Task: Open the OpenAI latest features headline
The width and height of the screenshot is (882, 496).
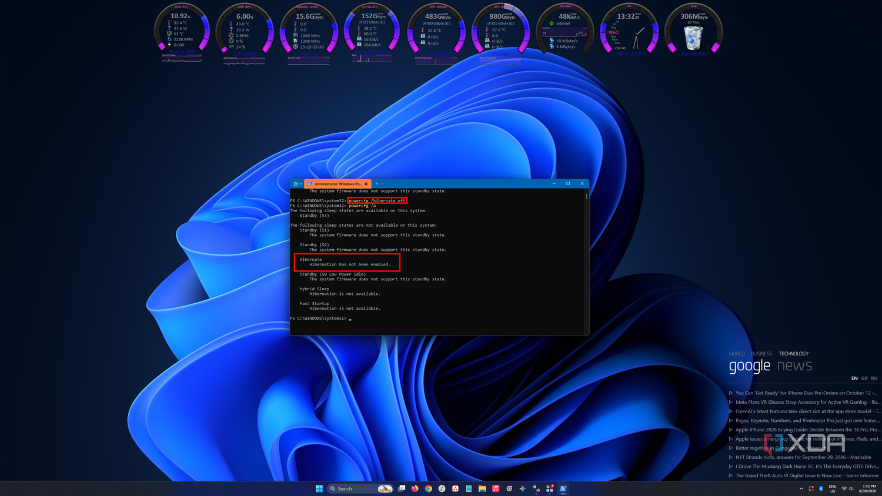Action: pos(808,411)
